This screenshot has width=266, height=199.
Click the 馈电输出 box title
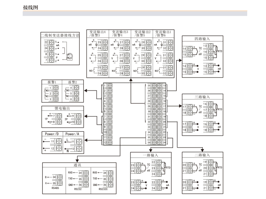[62, 109]
